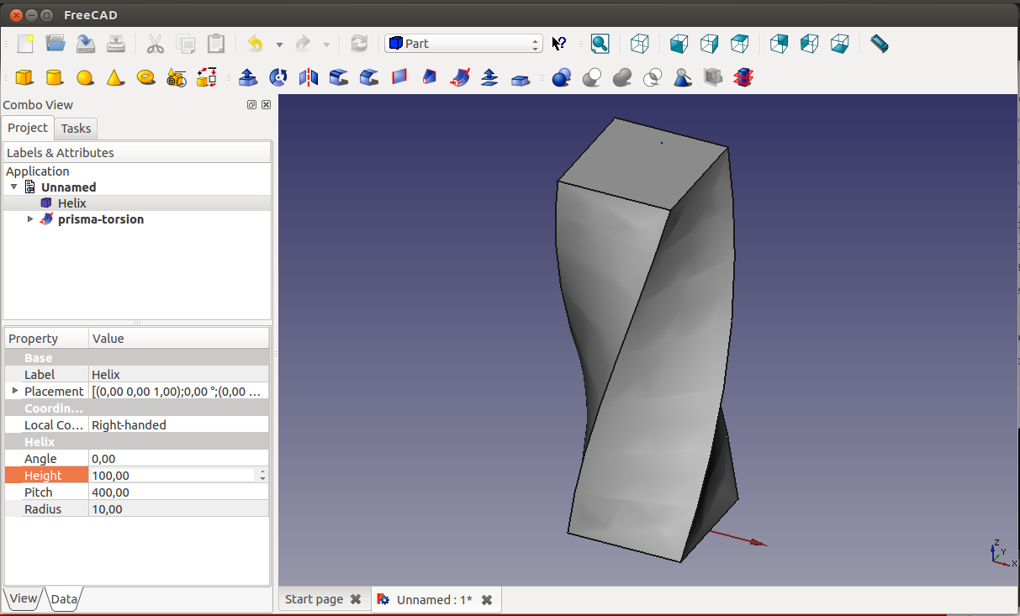Click the What's This help cursor icon
Viewport: 1020px width, 616px height.
tap(559, 44)
